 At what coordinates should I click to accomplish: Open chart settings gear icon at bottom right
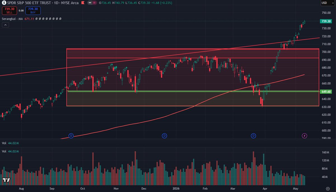(x=327, y=188)
